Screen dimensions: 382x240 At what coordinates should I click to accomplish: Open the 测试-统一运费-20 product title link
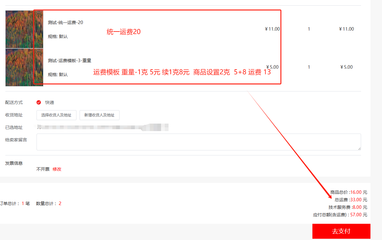66,22
